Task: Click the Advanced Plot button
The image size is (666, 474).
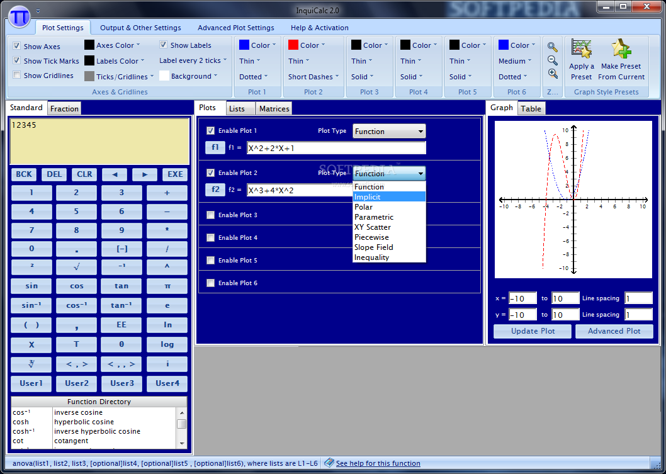Action: coord(614,331)
